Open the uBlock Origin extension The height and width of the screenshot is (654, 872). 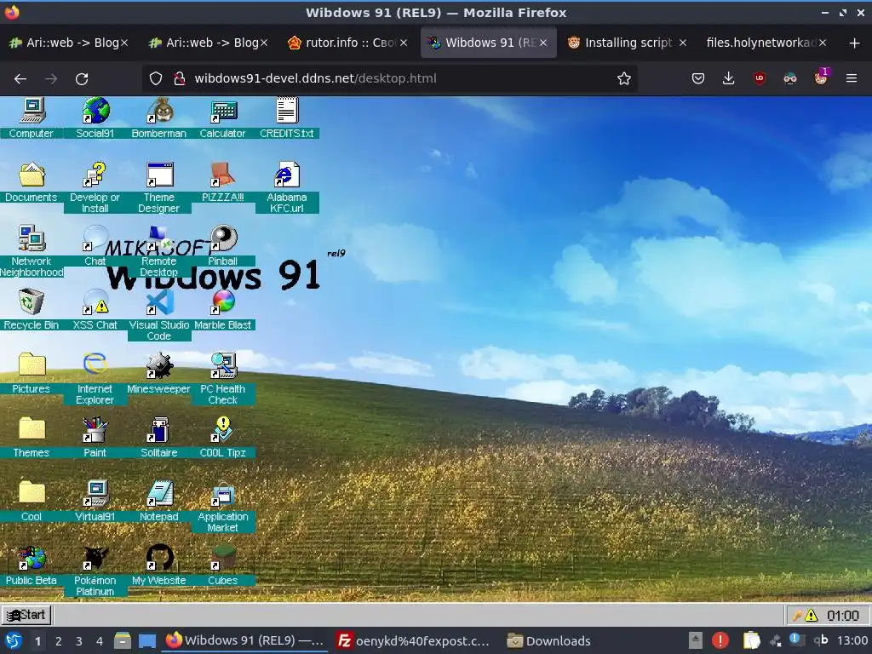(x=759, y=78)
